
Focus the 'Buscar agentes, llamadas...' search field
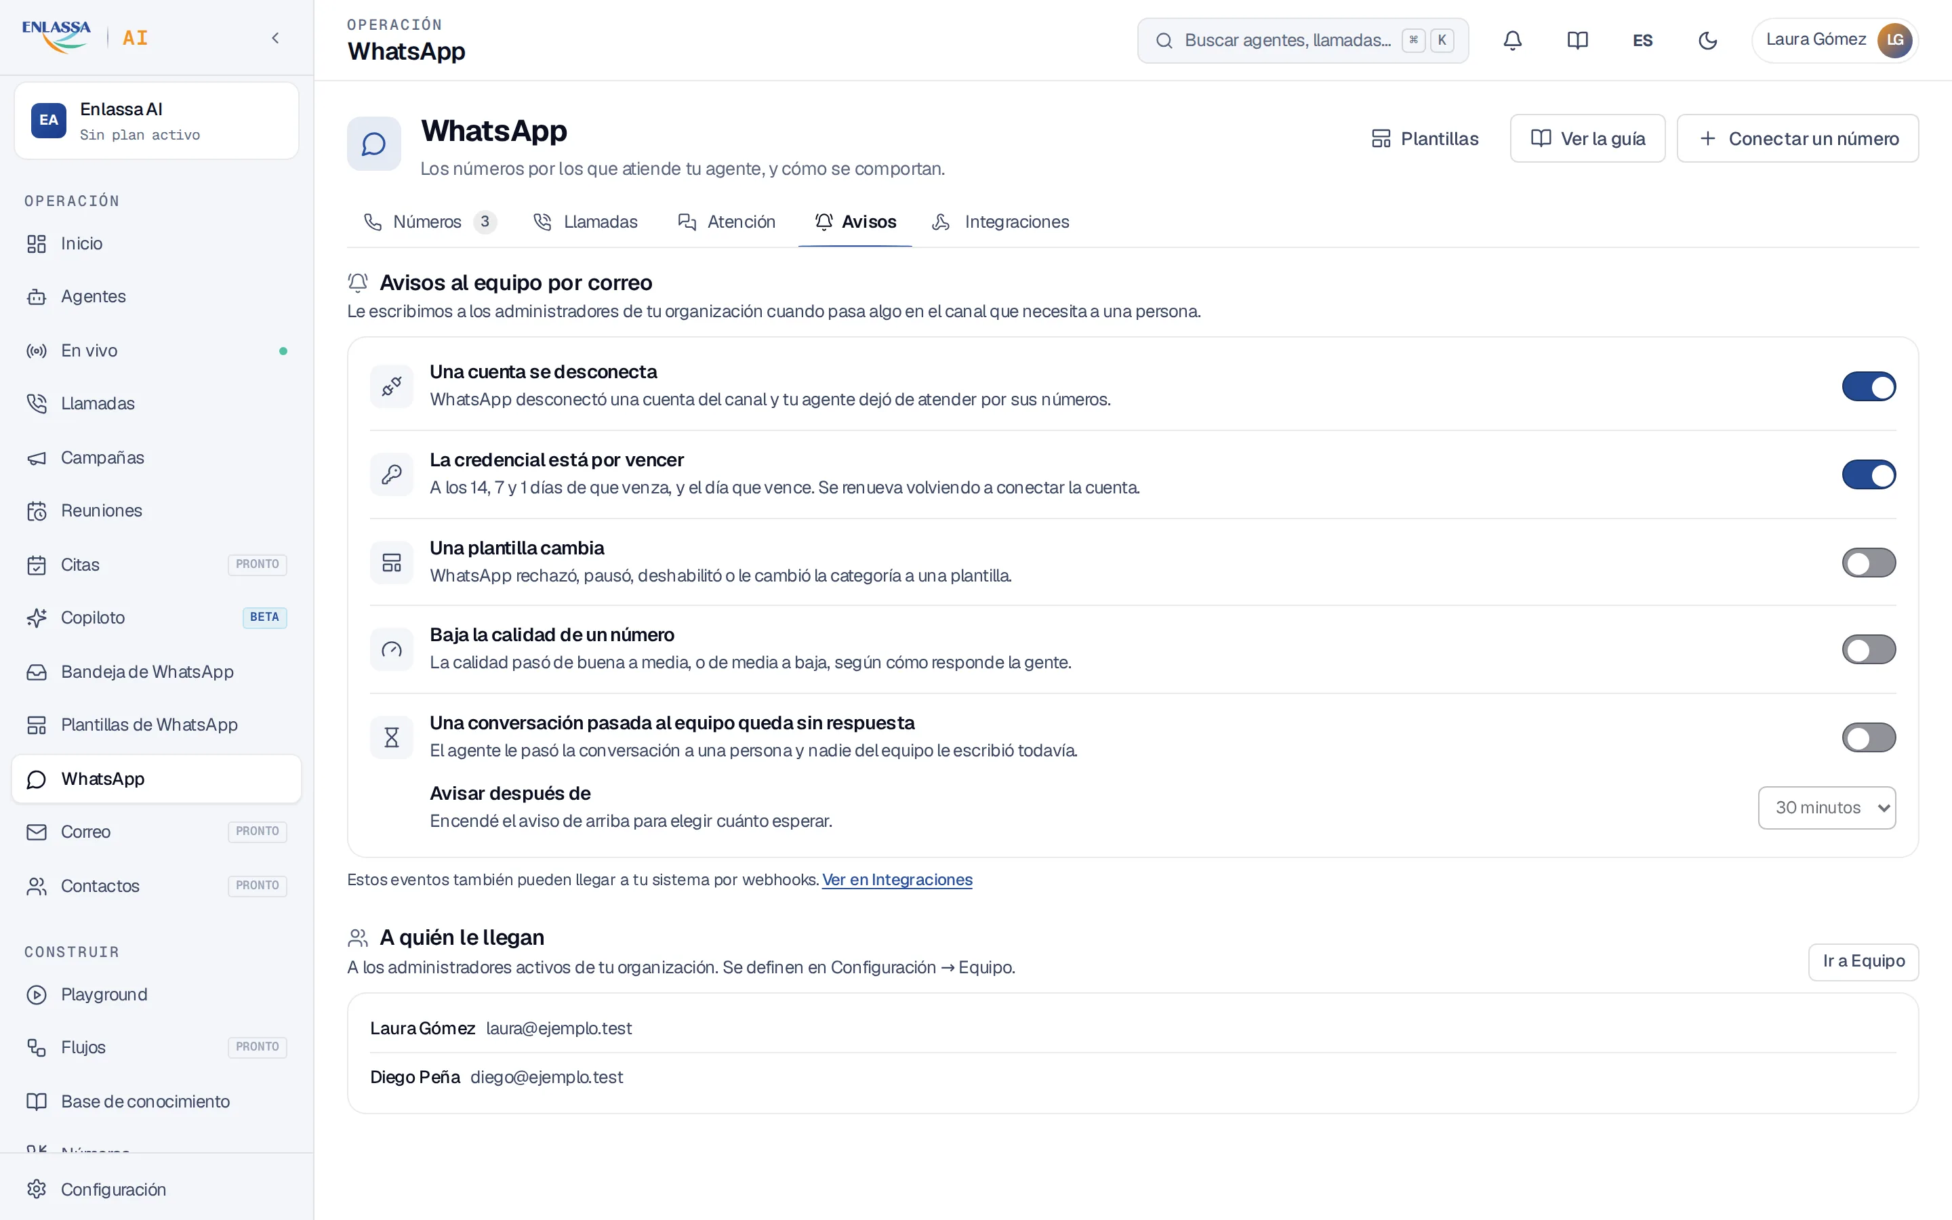(1303, 41)
